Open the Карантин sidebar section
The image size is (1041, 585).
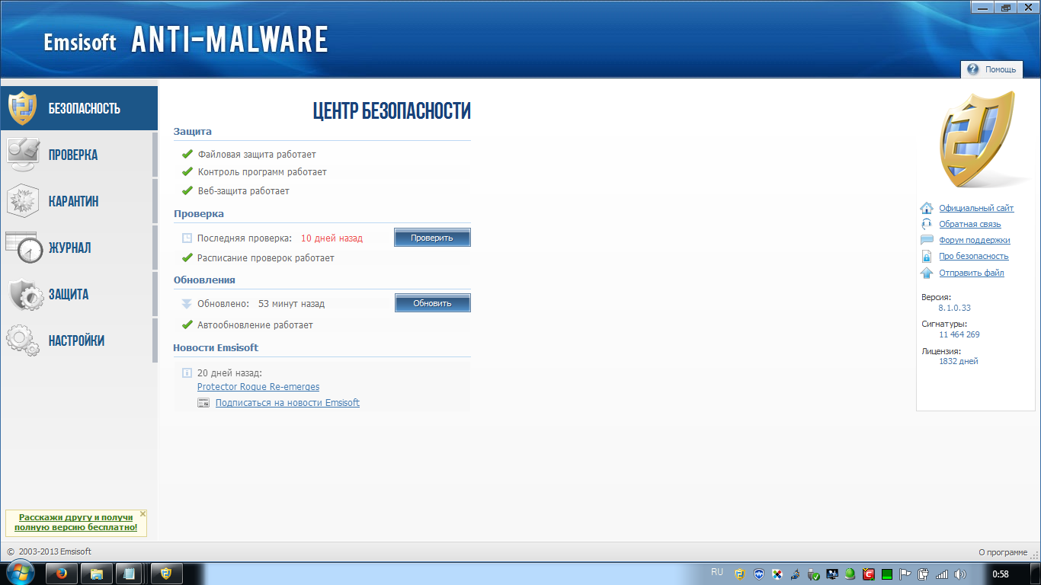click(x=79, y=201)
